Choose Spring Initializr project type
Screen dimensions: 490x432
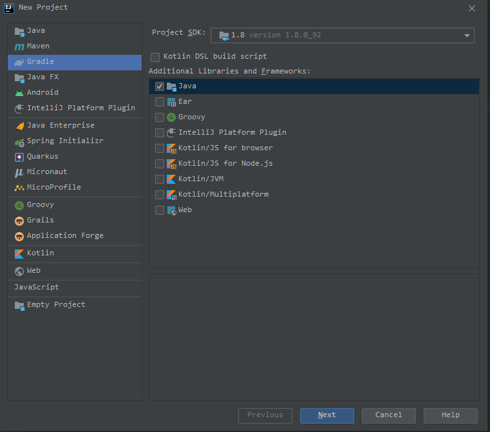coord(75,141)
